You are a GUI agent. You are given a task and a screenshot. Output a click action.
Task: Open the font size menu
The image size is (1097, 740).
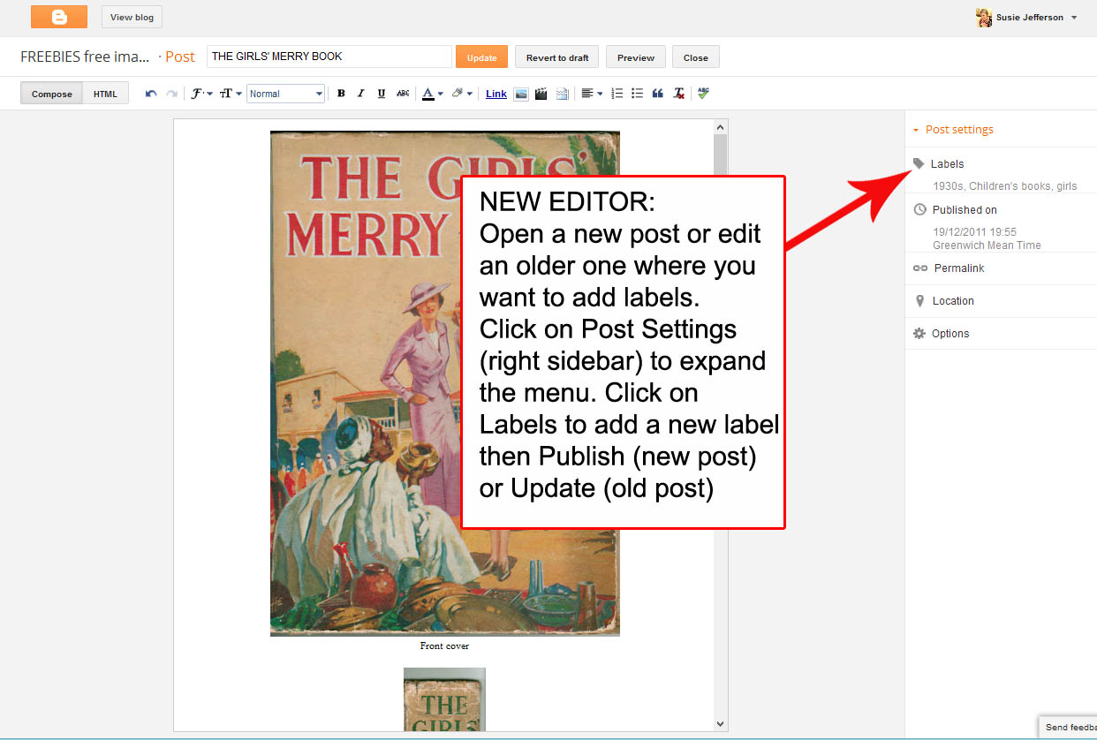tap(231, 94)
